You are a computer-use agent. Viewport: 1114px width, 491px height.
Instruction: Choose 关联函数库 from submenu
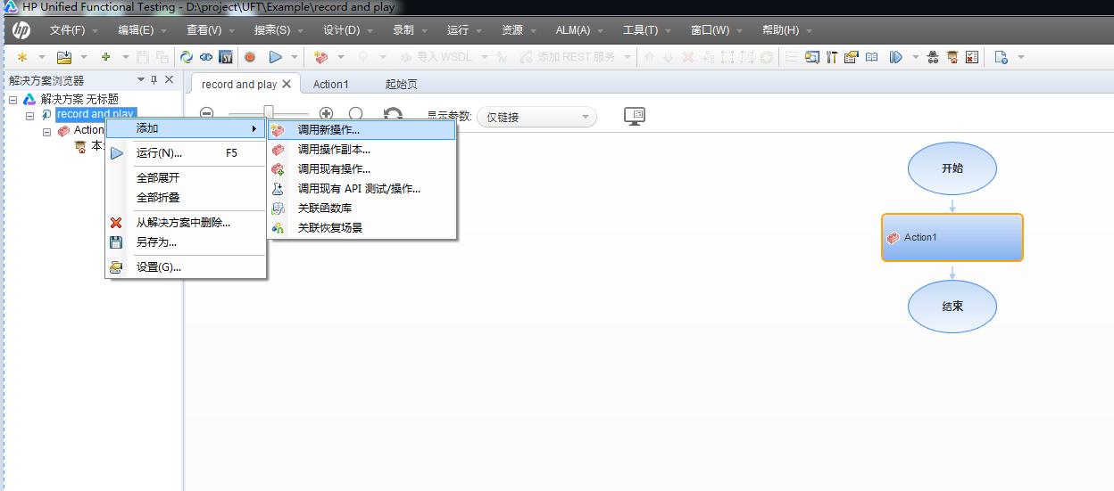coord(362,209)
